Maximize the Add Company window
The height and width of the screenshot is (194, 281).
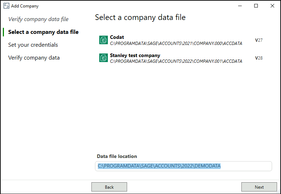[x=256, y=6]
